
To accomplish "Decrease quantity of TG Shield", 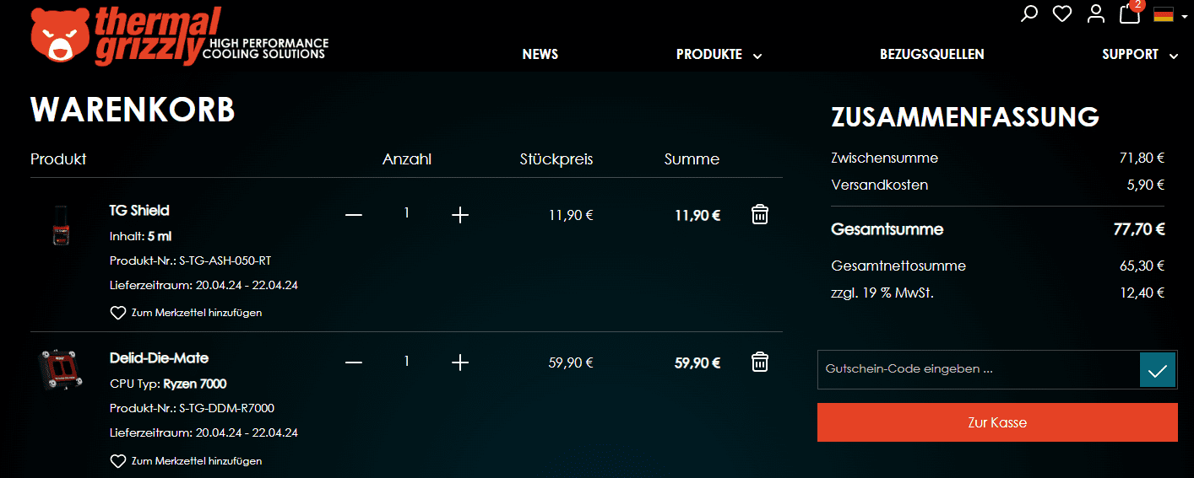I will tap(354, 215).
